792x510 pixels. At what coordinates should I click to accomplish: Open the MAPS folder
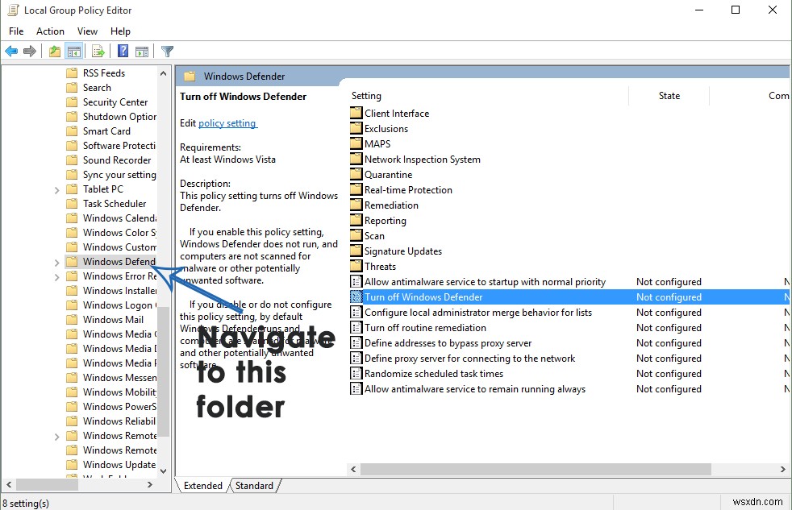coord(371,143)
